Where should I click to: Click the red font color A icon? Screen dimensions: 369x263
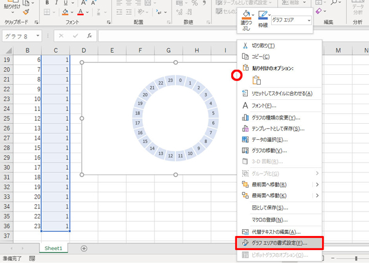81,12
